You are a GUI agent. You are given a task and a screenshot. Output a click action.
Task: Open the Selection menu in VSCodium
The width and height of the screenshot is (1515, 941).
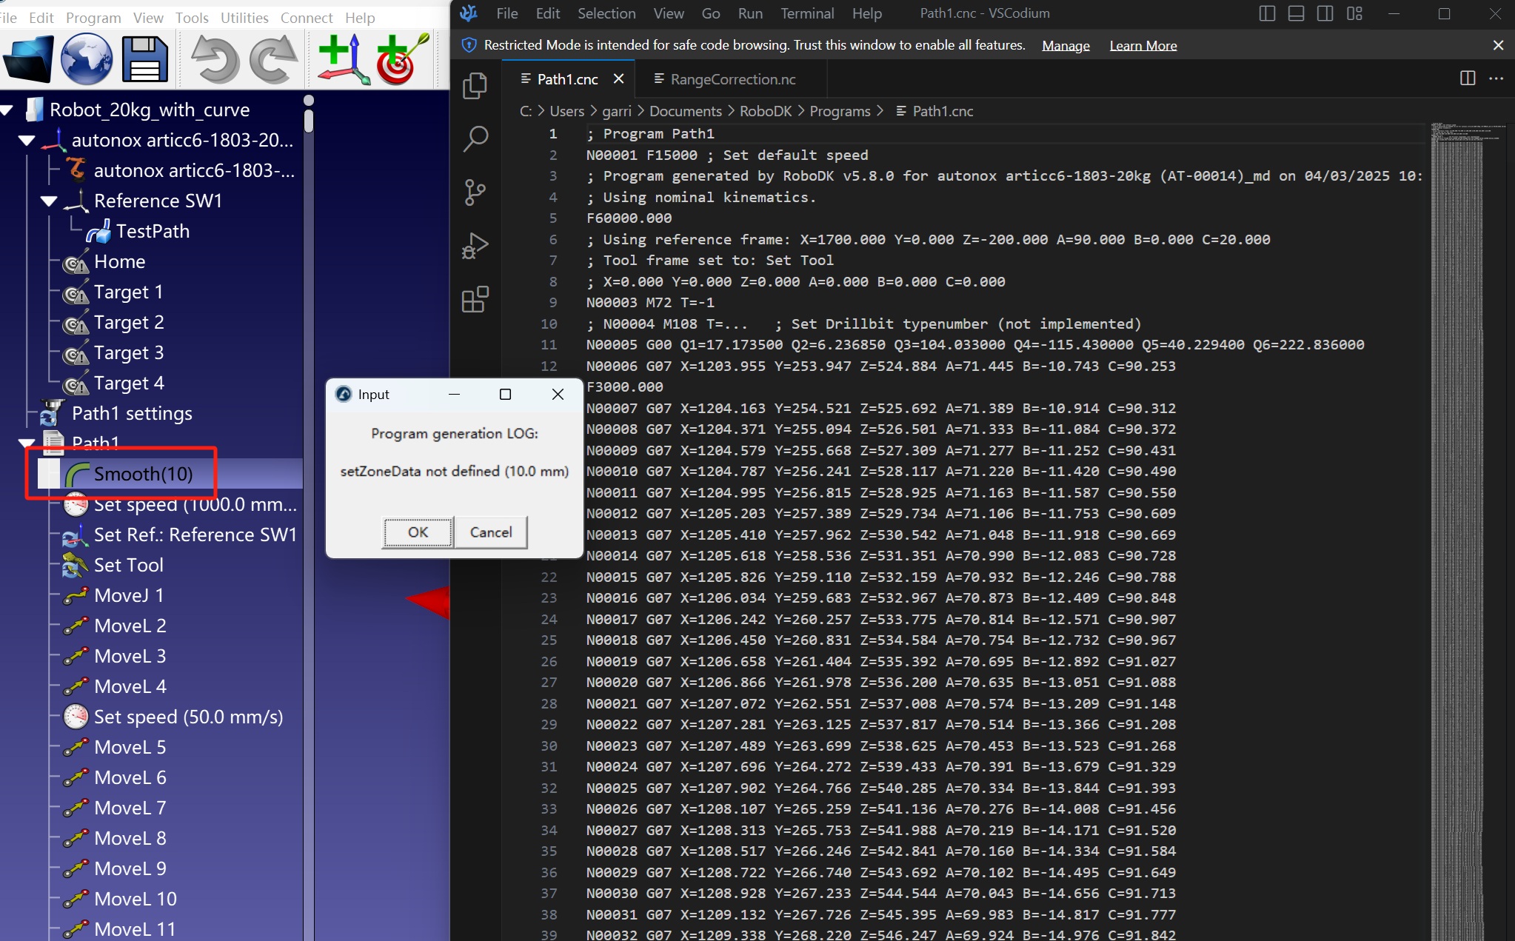(606, 13)
